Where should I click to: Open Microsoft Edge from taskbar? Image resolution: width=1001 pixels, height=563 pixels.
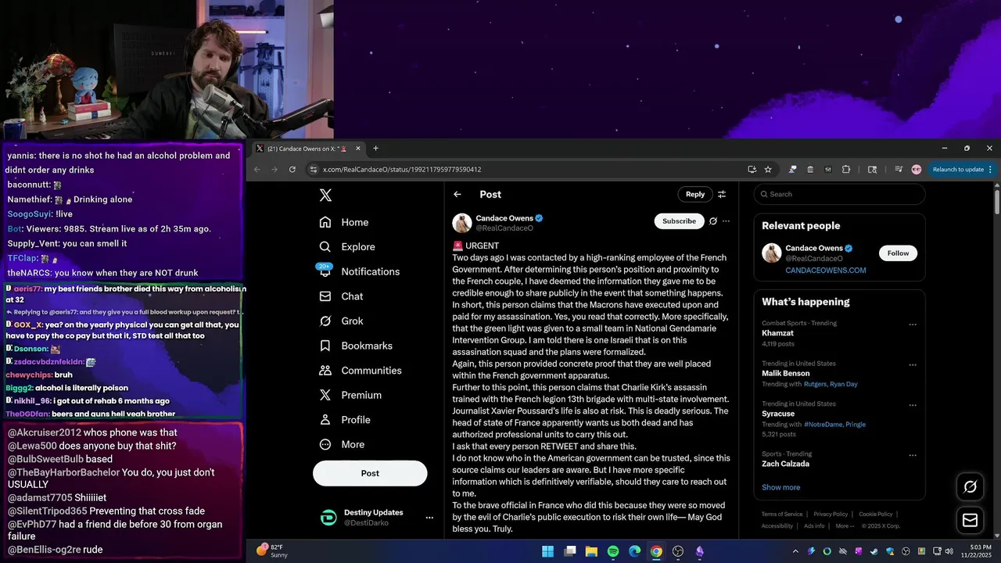(635, 551)
